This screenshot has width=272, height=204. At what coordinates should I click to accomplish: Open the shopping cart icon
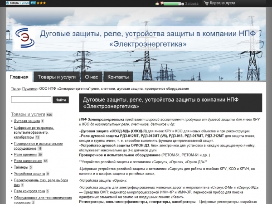point(206,3)
